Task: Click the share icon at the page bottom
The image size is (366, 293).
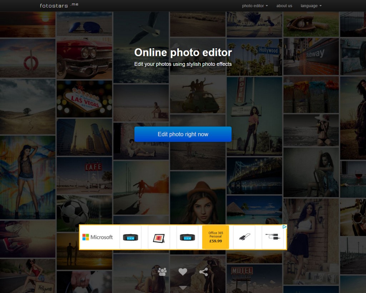Action: coord(203,272)
